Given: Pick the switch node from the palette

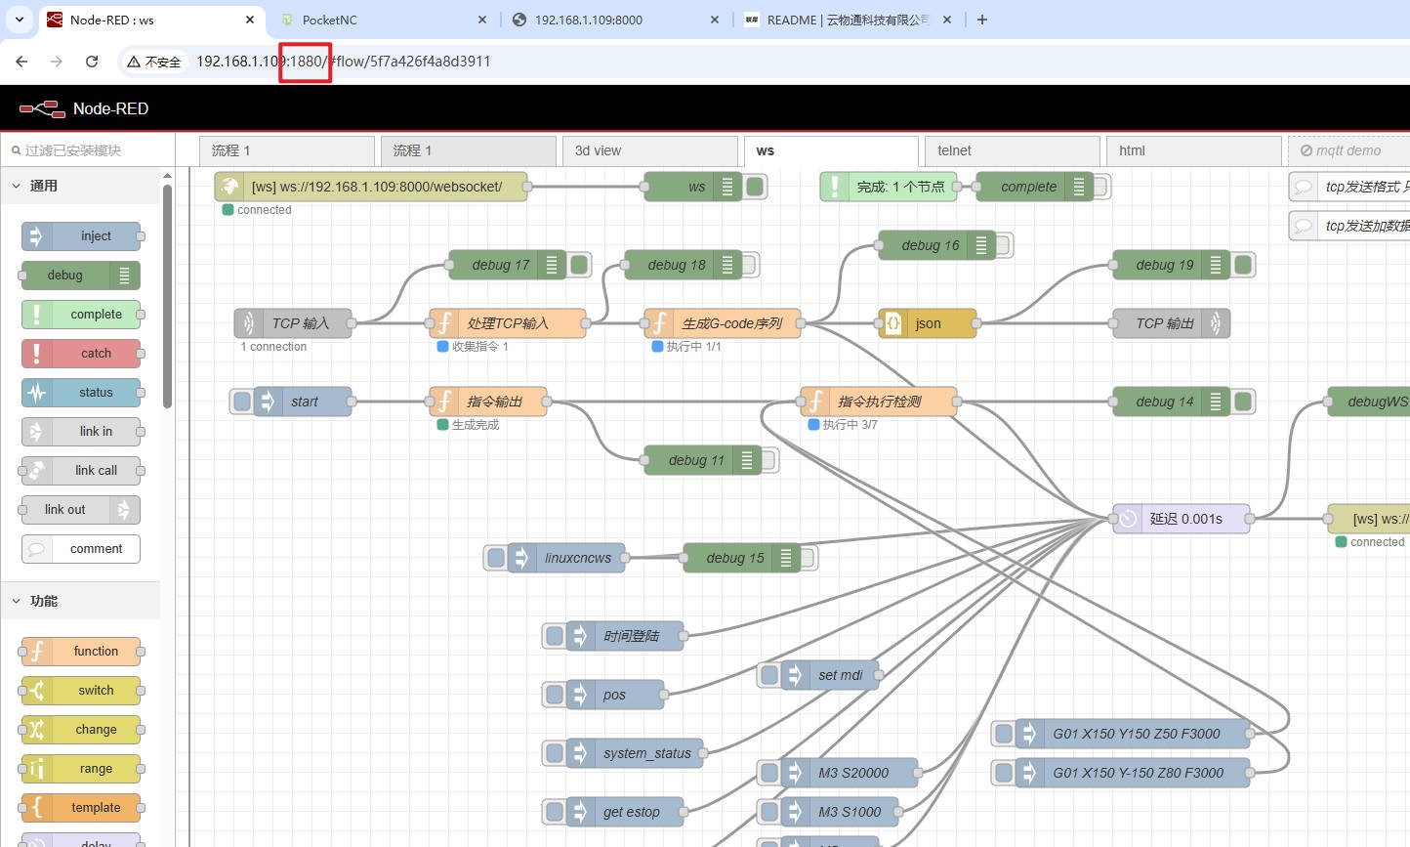Looking at the screenshot, I should [81, 691].
